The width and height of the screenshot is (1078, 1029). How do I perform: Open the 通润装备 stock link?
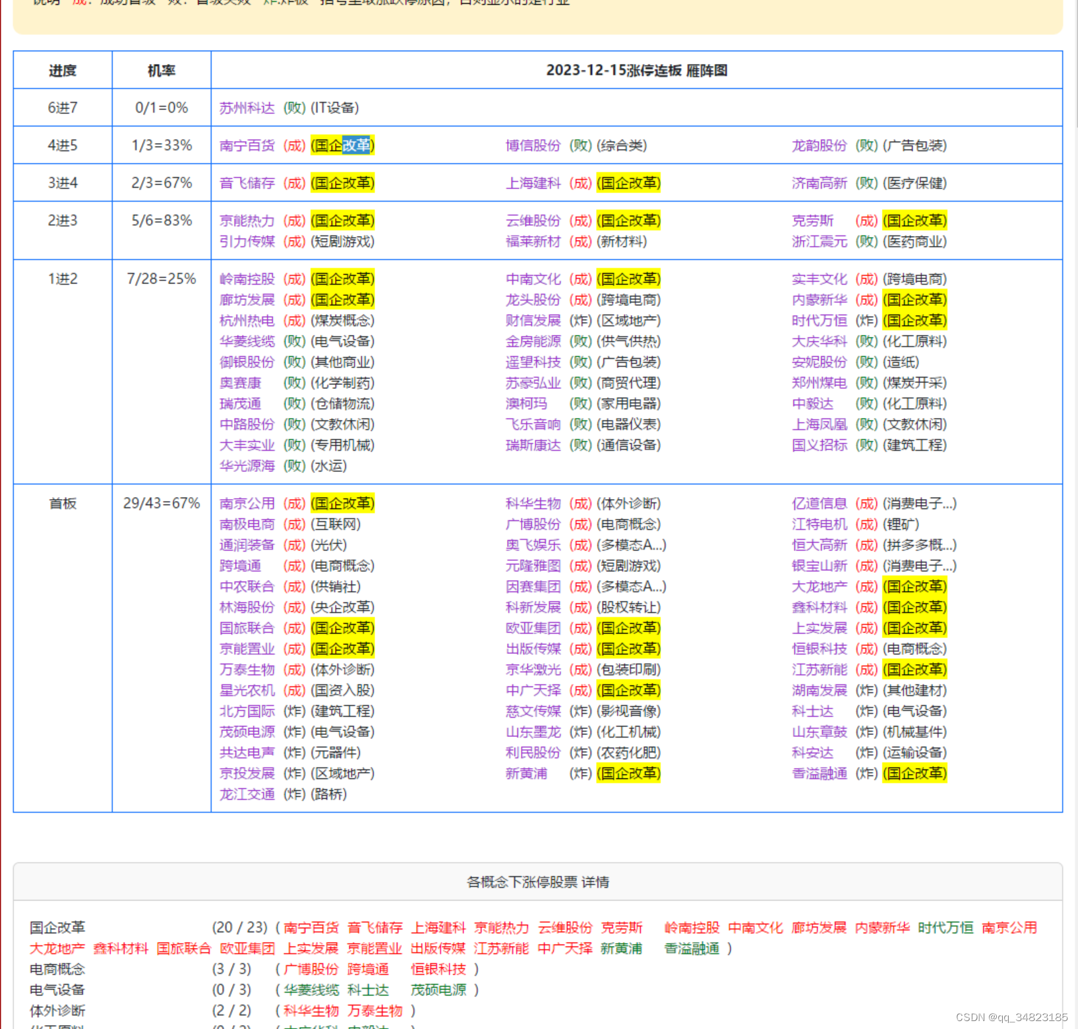pos(247,544)
